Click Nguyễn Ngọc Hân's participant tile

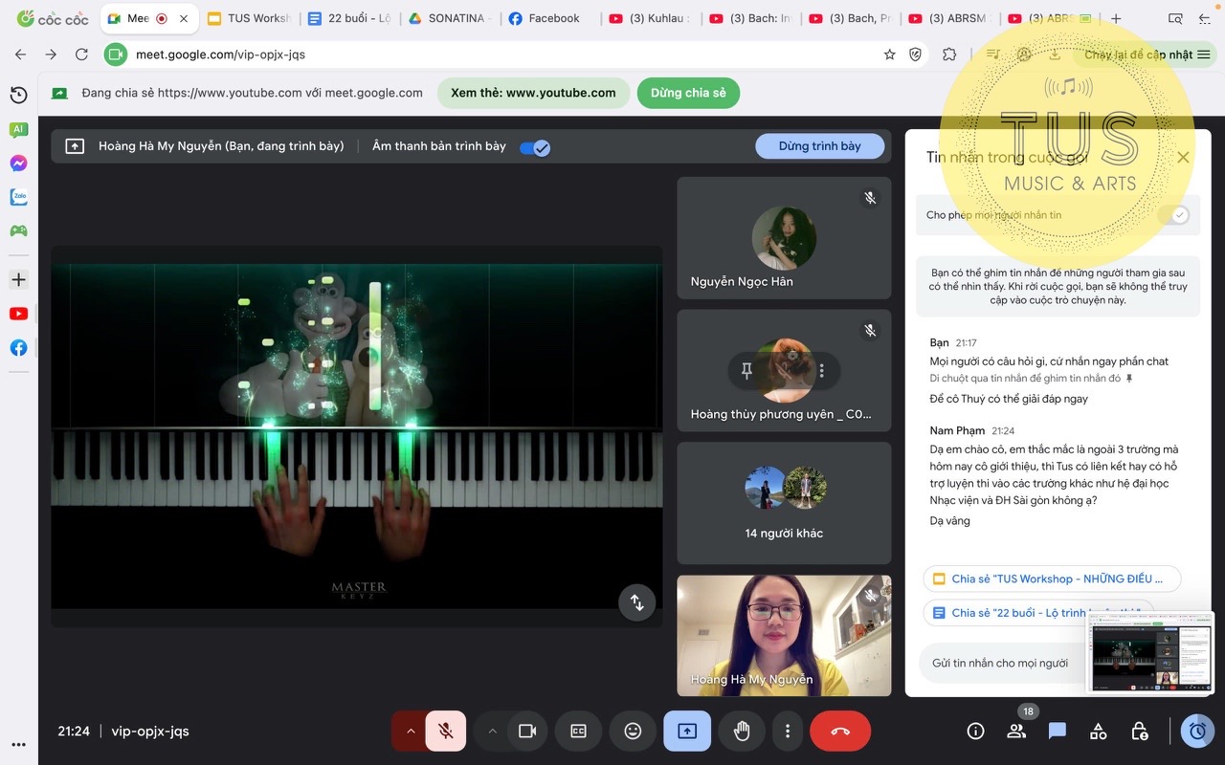pos(784,238)
